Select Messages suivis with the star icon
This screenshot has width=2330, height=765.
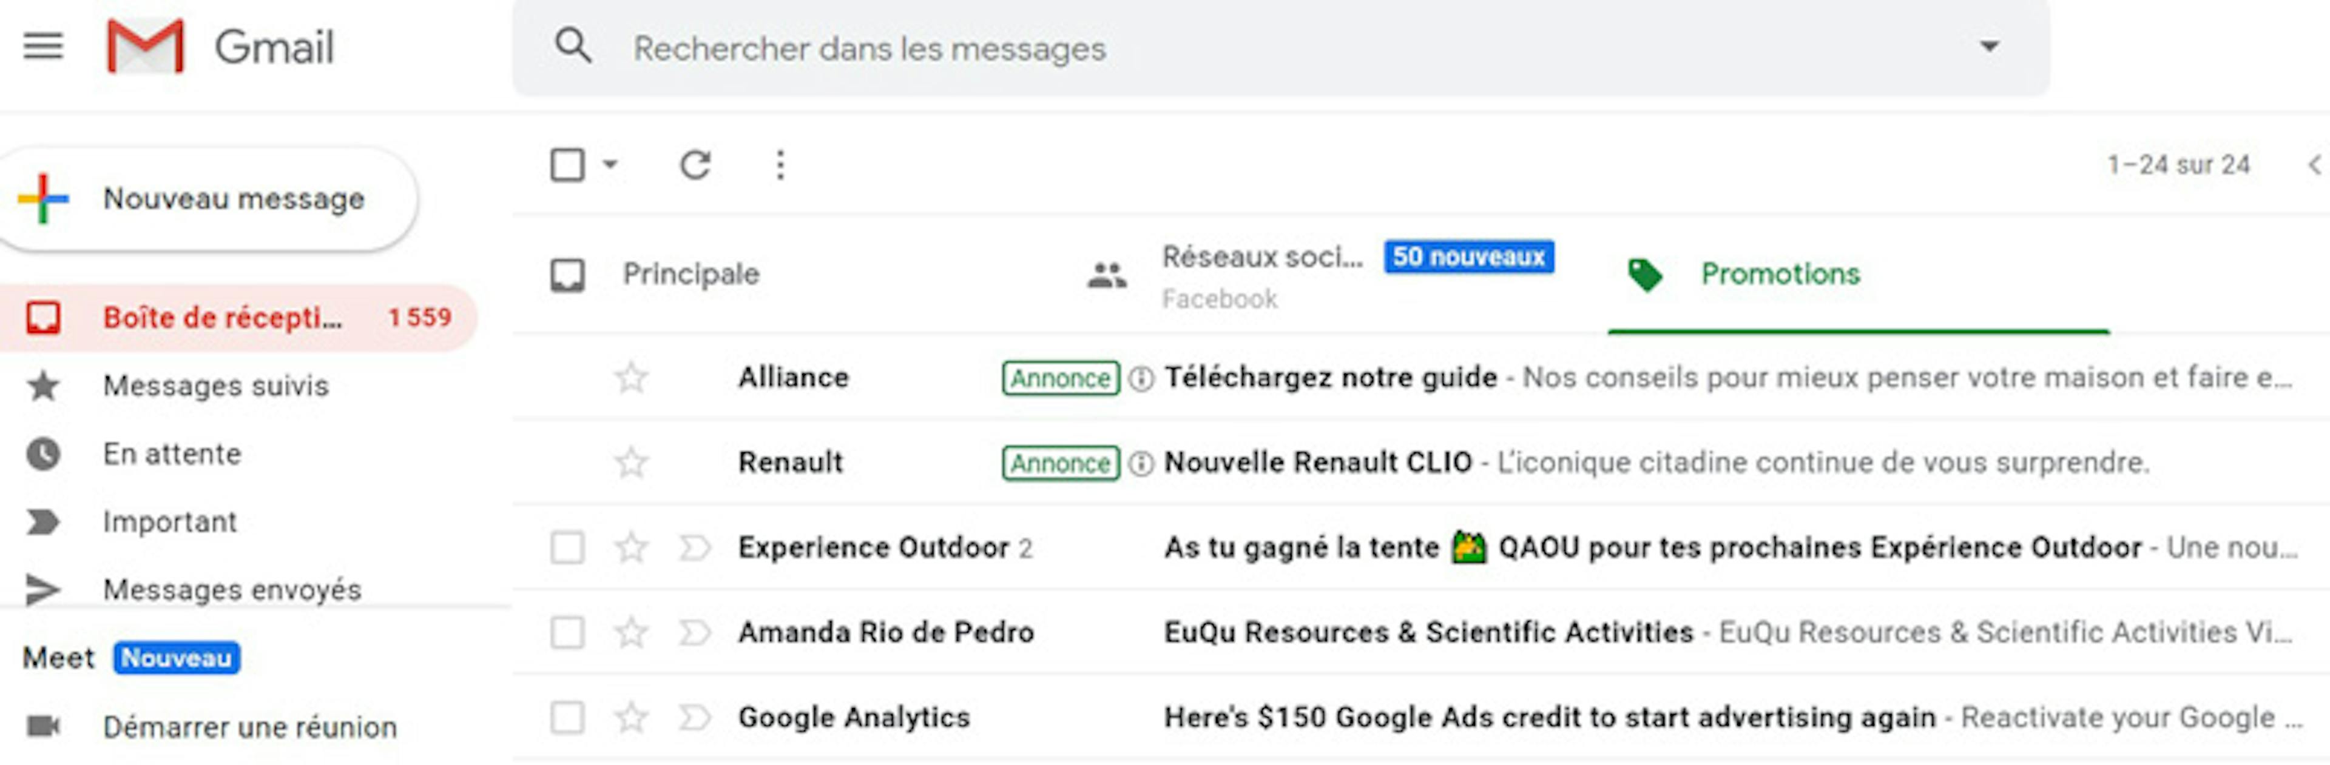(x=44, y=386)
